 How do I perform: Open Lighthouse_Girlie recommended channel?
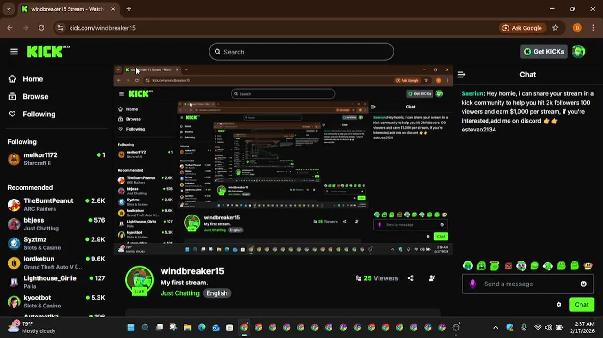click(x=56, y=282)
